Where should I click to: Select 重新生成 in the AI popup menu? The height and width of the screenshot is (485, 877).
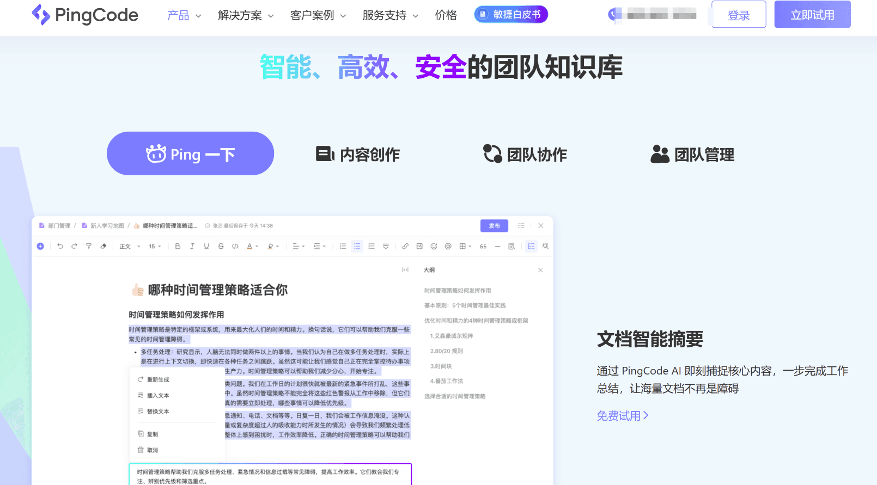pos(153,379)
